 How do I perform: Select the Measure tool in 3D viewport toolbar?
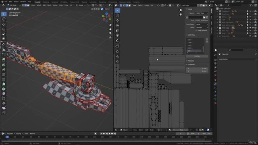[4, 49]
